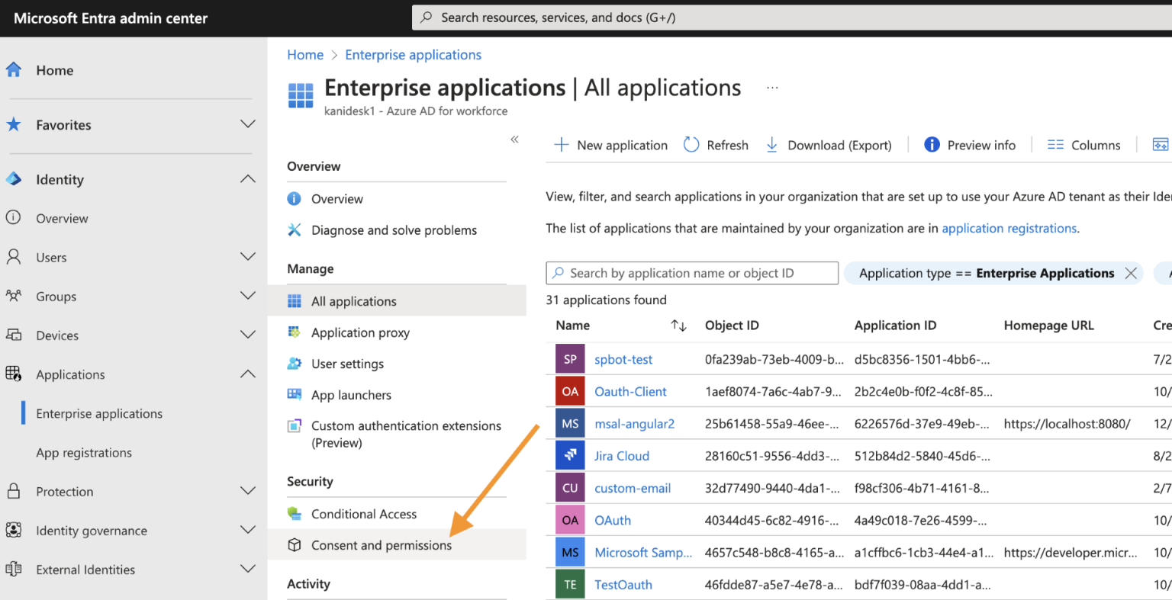
Task: Open the Jira Cloud application link
Action: pos(622,455)
